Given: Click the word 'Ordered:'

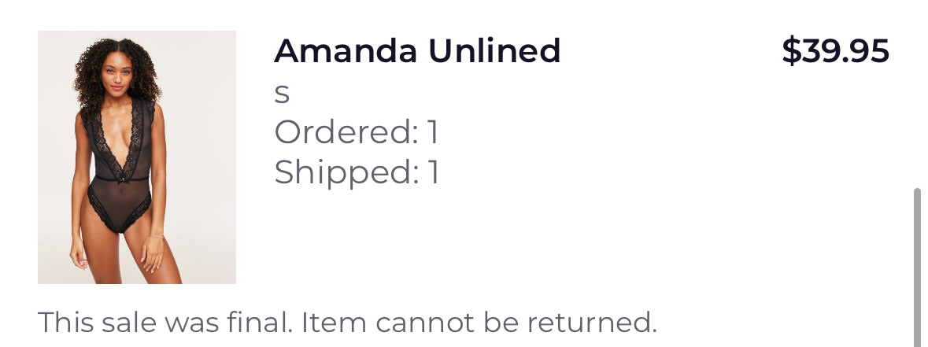Looking at the screenshot, I should tap(346, 132).
